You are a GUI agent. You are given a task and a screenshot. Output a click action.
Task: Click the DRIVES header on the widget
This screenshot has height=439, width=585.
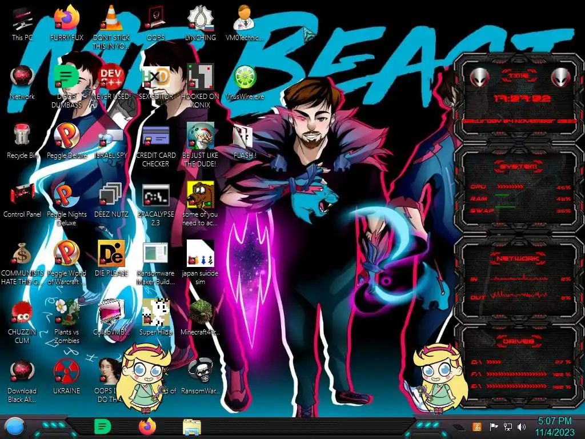518,341
